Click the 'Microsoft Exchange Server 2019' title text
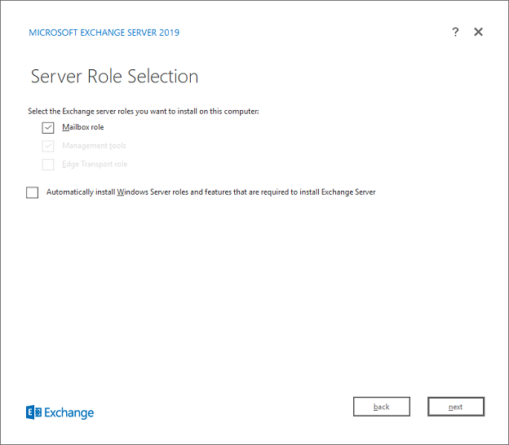Image resolution: width=509 pixels, height=445 pixels. [x=104, y=33]
